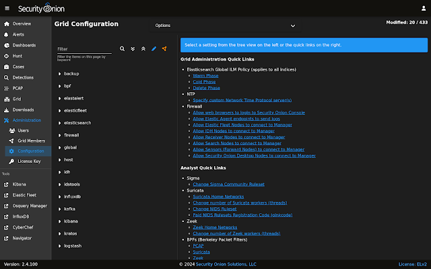Collapse the Administration sidebar section
The image size is (431, 269).
click(x=26, y=120)
